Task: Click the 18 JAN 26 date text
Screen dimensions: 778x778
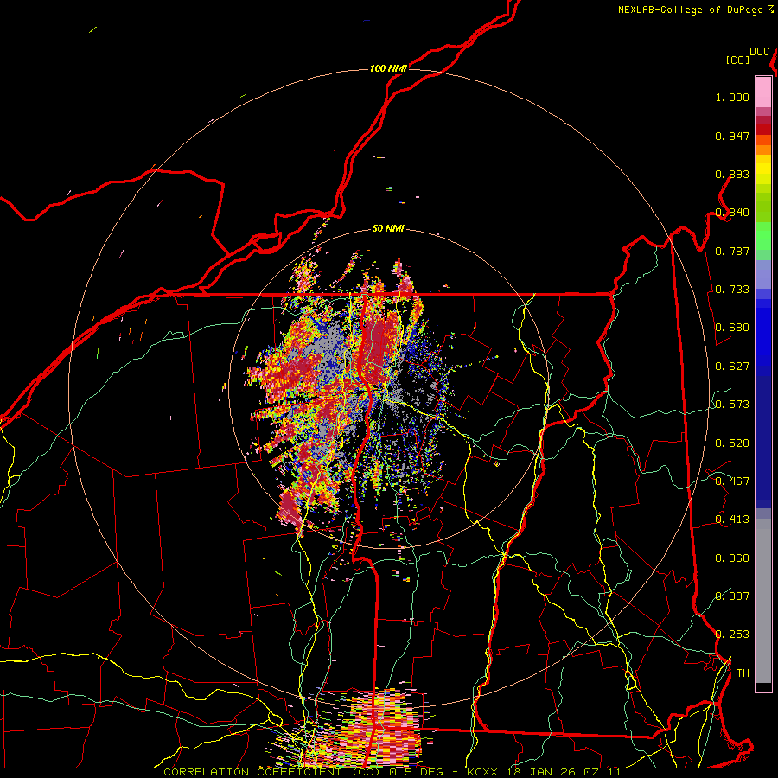Action: [x=539, y=772]
